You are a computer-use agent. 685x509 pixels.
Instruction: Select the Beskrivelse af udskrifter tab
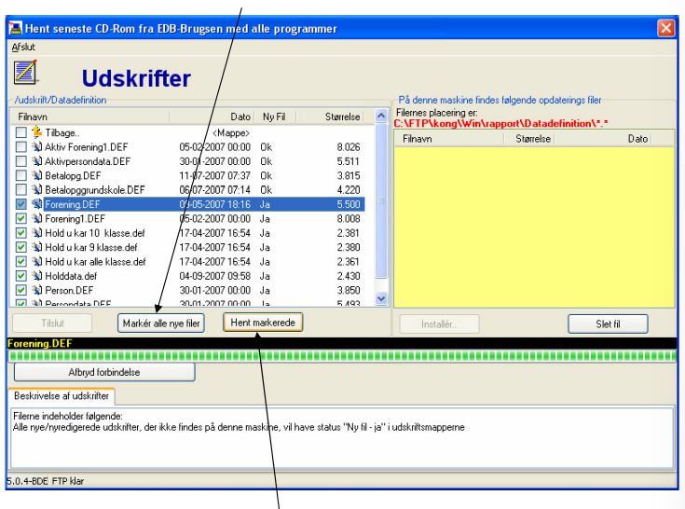(x=62, y=396)
